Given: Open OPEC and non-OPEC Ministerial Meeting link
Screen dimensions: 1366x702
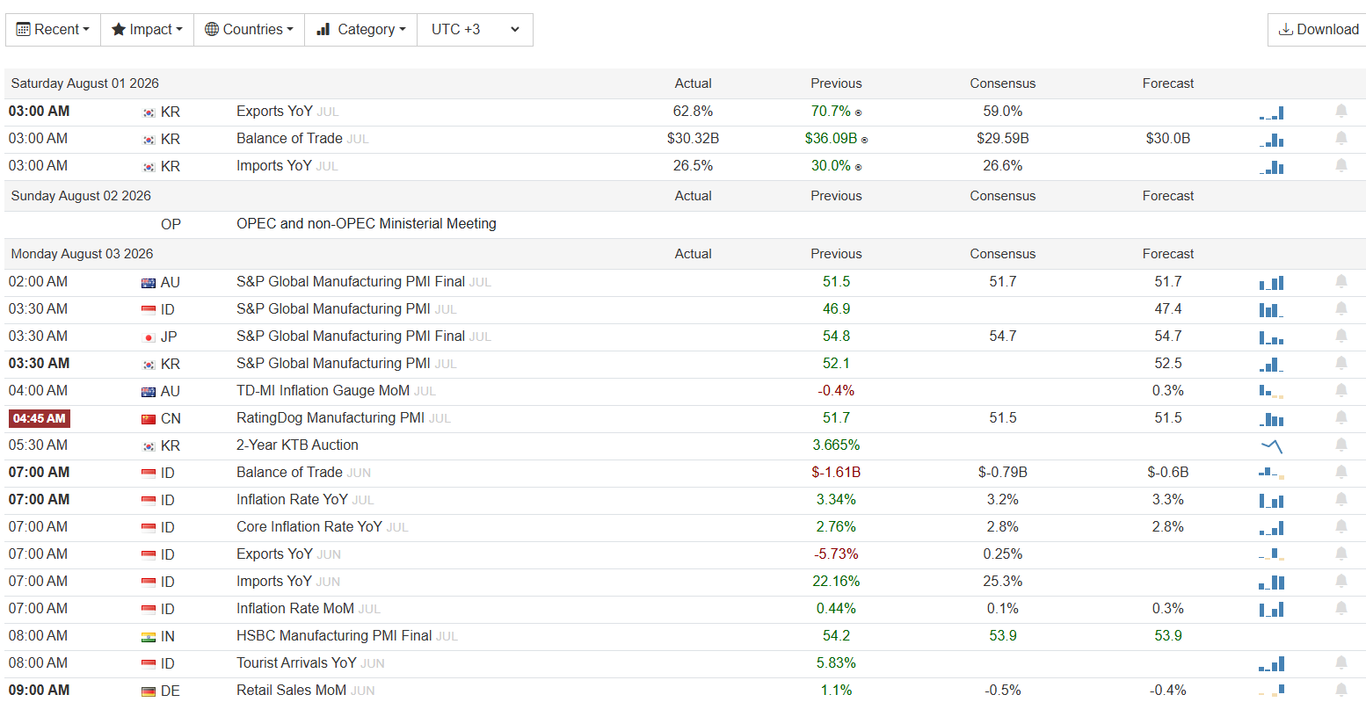Looking at the screenshot, I should click(367, 223).
